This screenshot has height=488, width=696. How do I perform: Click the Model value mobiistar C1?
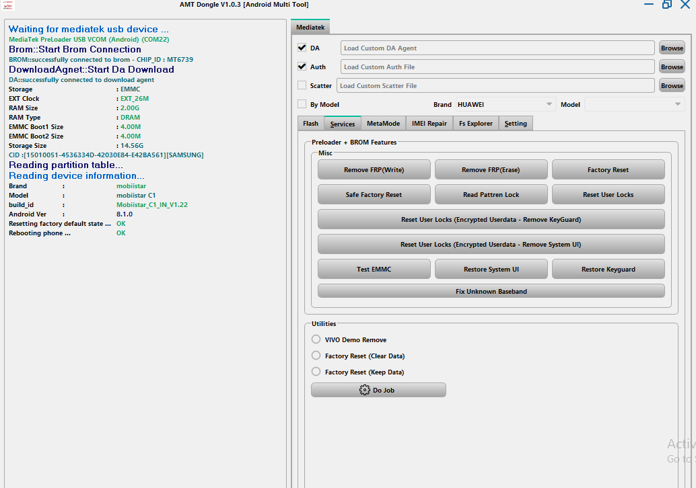point(136,195)
